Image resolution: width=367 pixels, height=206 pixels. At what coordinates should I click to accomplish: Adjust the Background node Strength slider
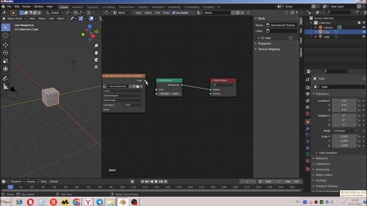(x=169, y=94)
